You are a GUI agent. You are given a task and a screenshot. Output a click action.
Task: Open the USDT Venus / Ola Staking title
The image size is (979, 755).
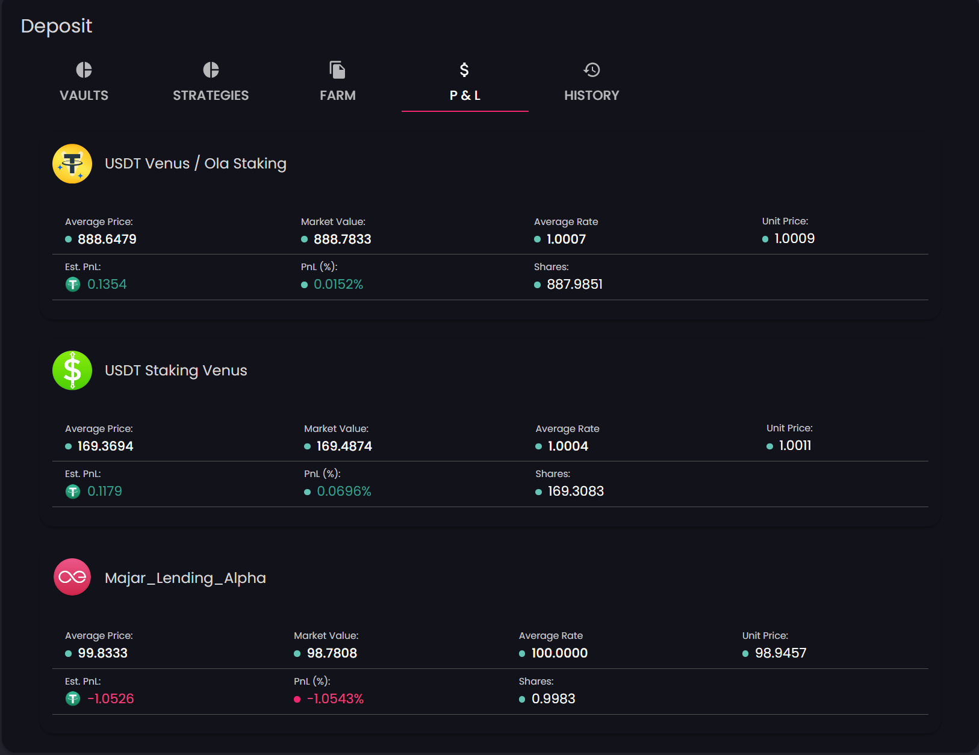point(195,164)
